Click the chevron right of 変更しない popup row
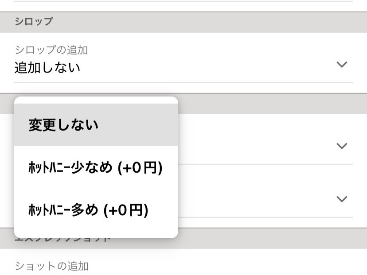 341,146
